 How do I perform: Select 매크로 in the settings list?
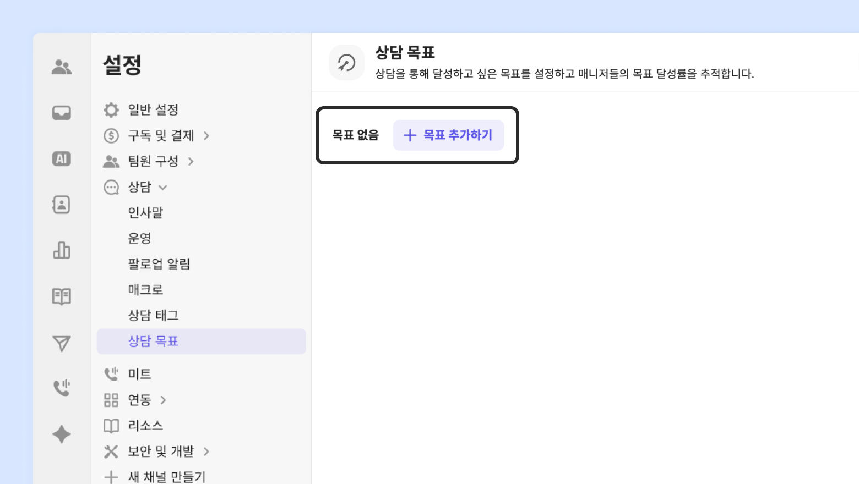coord(145,289)
